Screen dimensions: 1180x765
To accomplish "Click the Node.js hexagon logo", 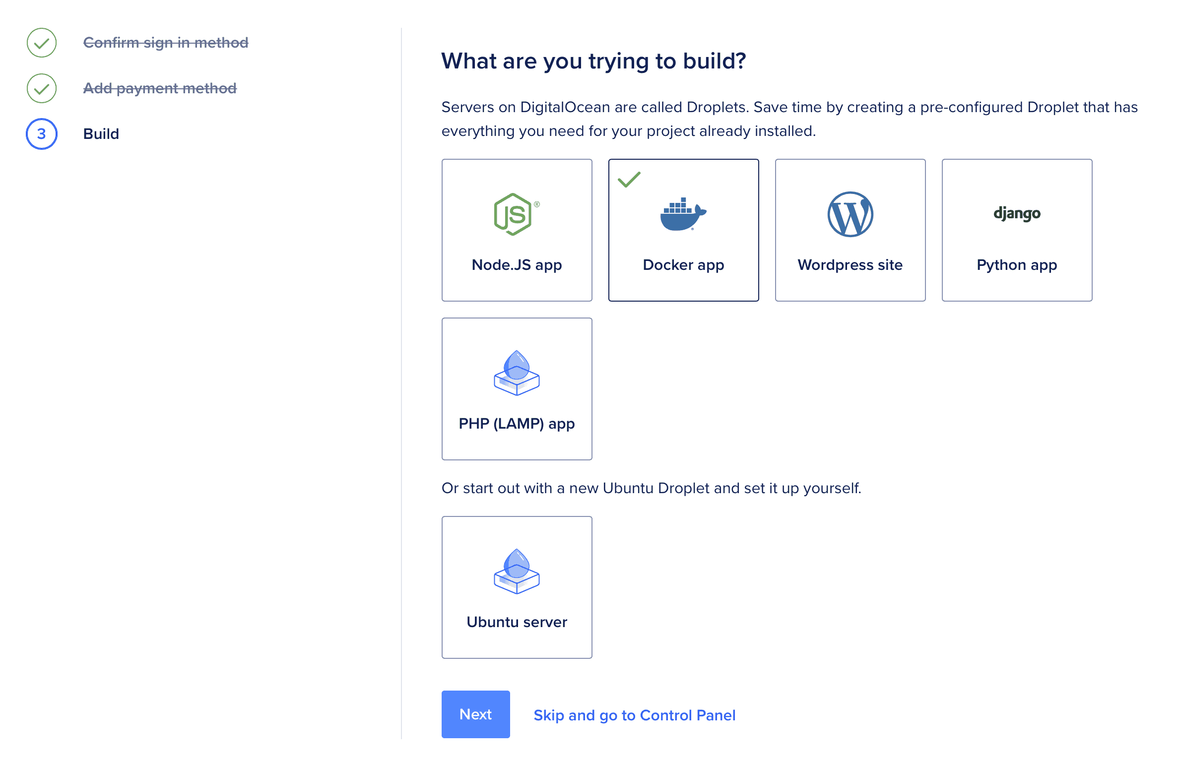I will coord(516,214).
